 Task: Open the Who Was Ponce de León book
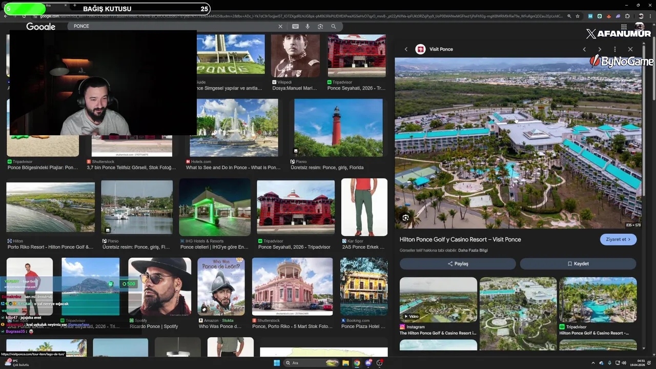pyautogui.click(x=221, y=286)
